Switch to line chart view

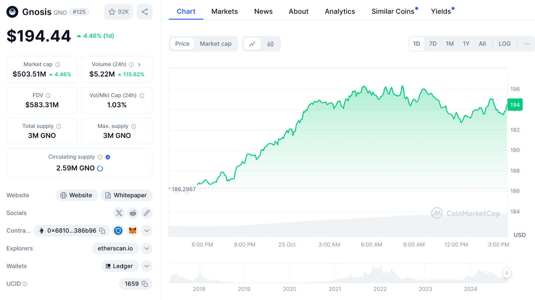(252, 44)
